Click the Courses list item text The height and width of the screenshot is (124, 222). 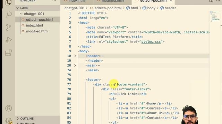pos(154,108)
